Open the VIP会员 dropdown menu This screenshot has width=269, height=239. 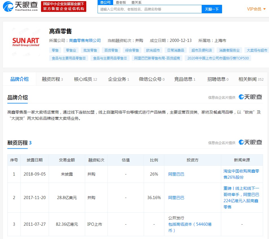256,9
